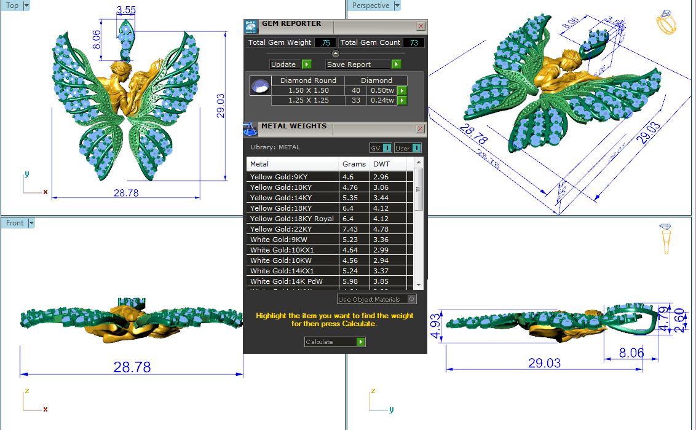Image resolution: width=696 pixels, height=430 pixels.
Task: Open the Perspective viewport dropdown arrow
Action: coord(397,6)
